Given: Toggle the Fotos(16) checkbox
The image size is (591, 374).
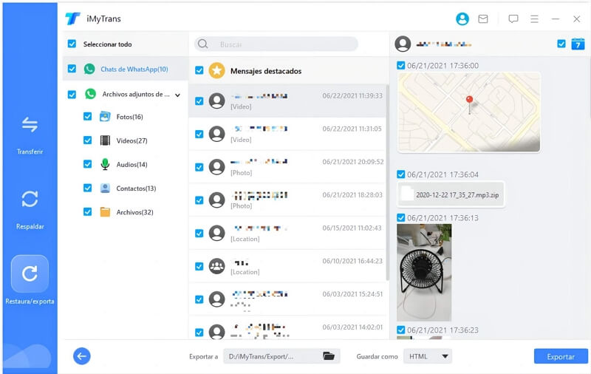Looking at the screenshot, I should [87, 117].
